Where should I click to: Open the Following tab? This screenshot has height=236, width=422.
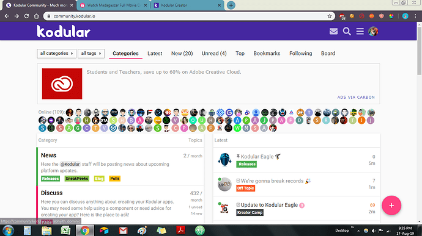coord(301,54)
